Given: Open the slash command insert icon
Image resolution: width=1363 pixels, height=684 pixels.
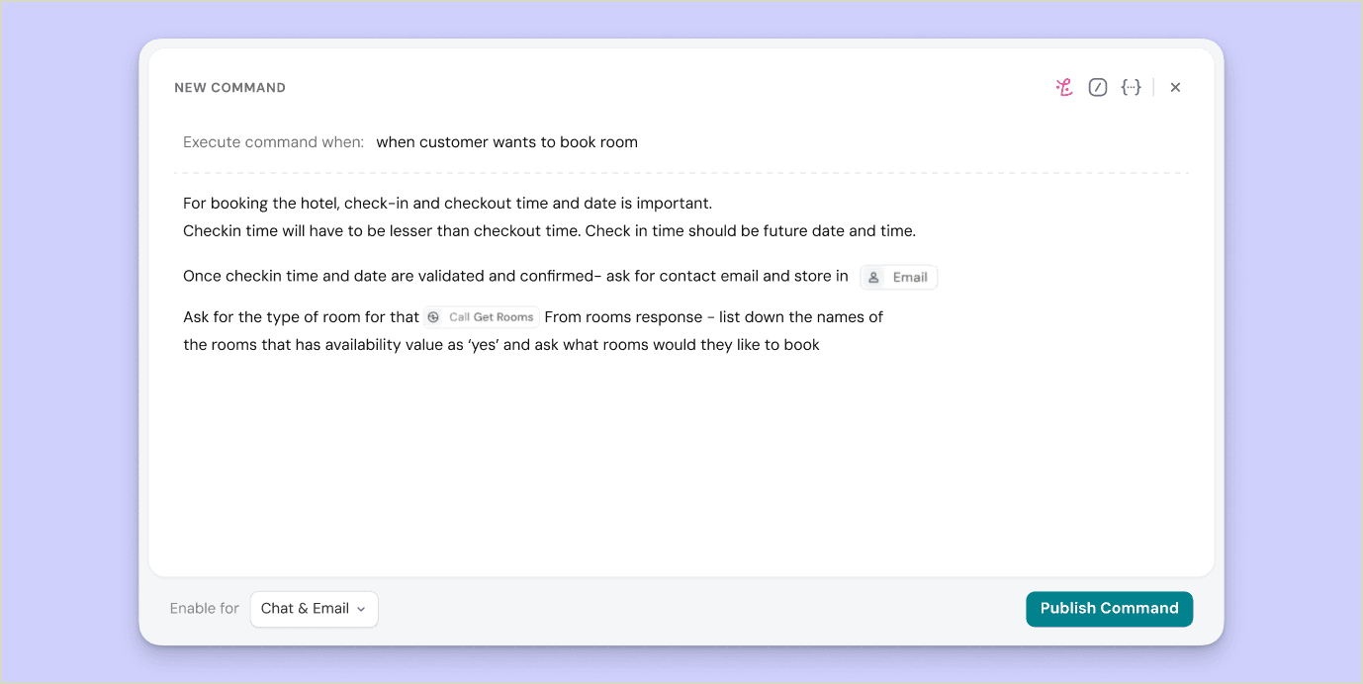Looking at the screenshot, I should [x=1098, y=87].
